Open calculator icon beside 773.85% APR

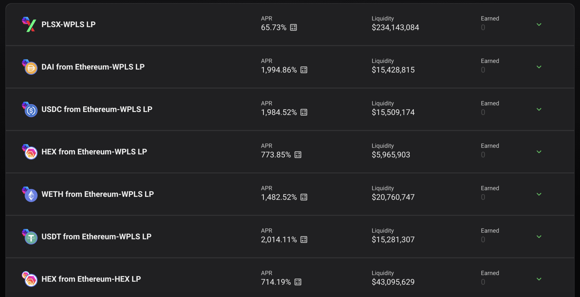pos(298,155)
